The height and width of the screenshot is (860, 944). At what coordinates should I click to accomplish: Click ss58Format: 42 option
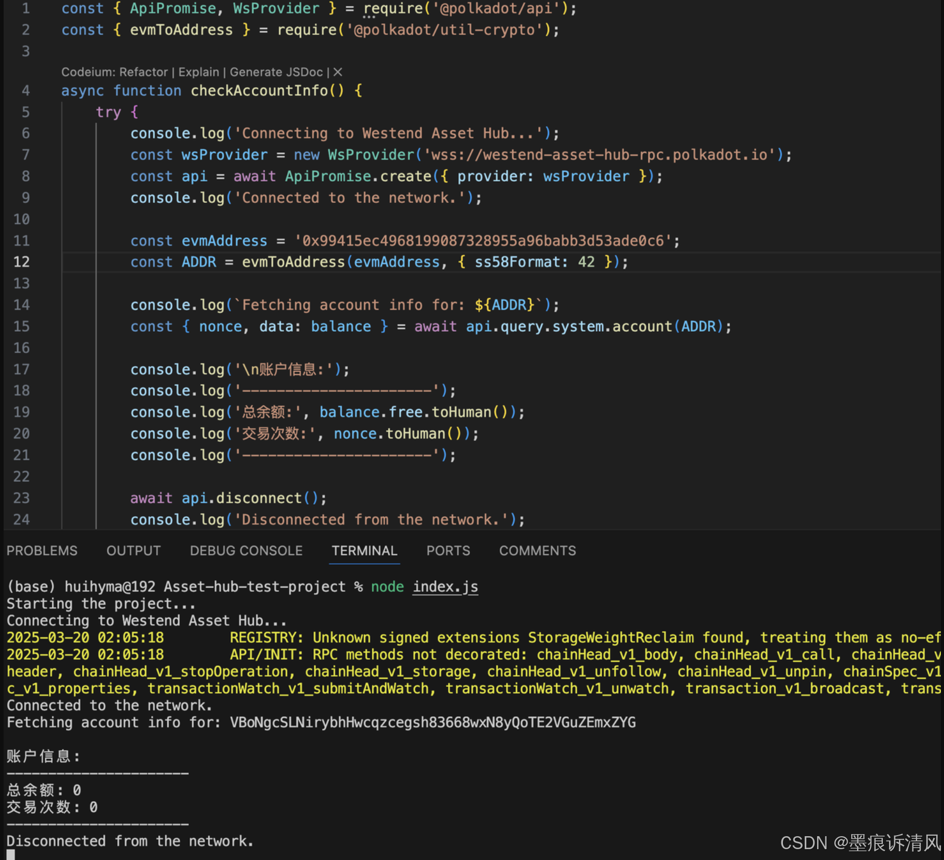pos(535,262)
